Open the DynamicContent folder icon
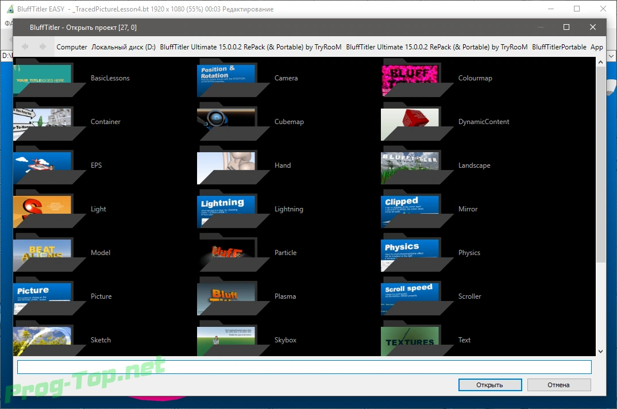617x409 pixels. [417, 121]
